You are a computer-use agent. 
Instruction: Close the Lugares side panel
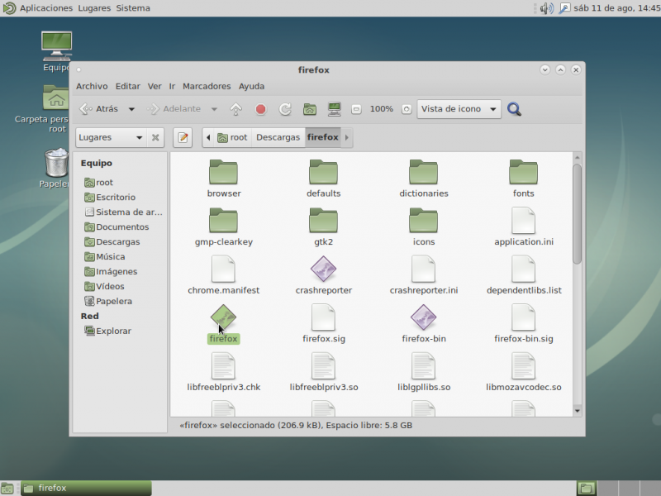pyautogui.click(x=155, y=138)
